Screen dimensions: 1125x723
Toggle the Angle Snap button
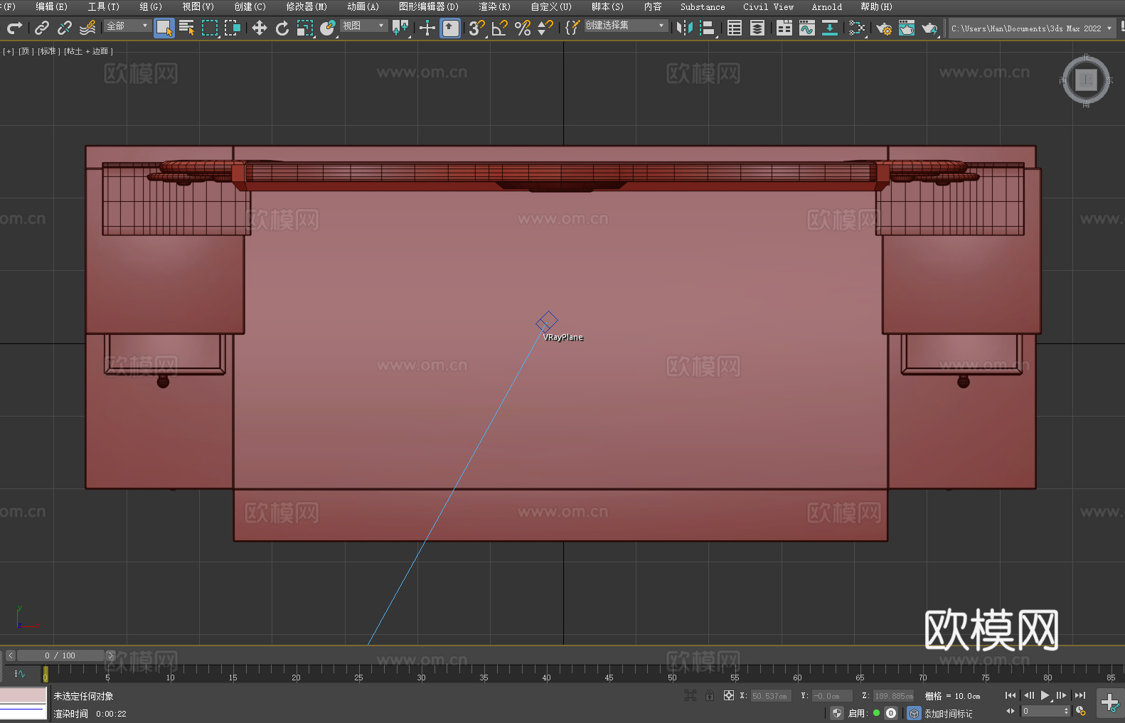click(x=499, y=28)
